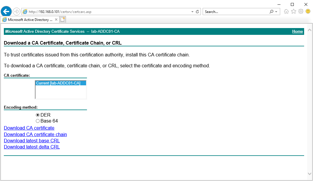Screen dimensions: 313x181
Task: Minimize the browser window
Action: pos(279,4)
